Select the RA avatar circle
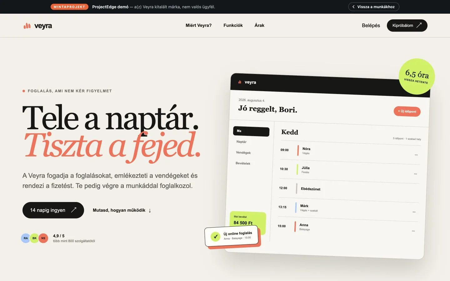The width and height of the screenshot is (450, 281). pos(26,238)
